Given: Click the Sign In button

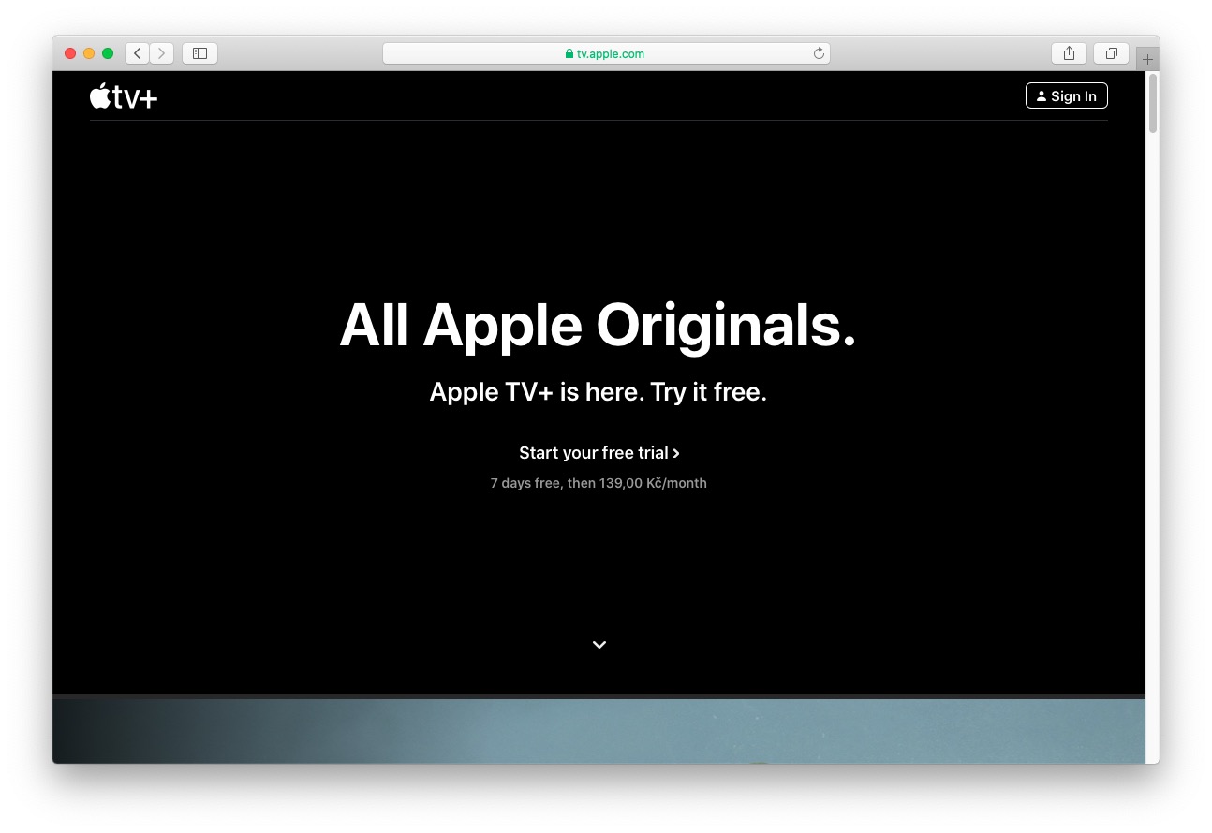Looking at the screenshot, I should tap(1067, 95).
